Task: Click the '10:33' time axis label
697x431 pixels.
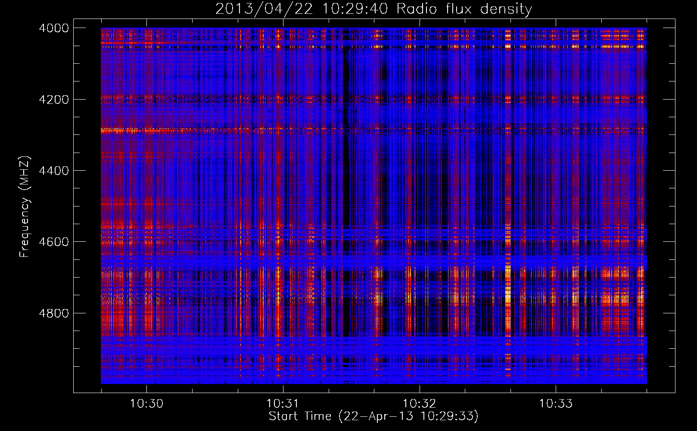Action: [x=556, y=403]
